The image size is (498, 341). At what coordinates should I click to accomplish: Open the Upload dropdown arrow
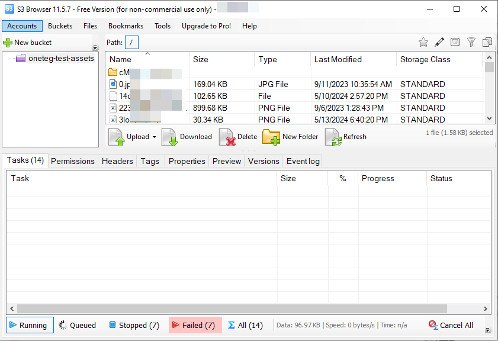point(154,137)
